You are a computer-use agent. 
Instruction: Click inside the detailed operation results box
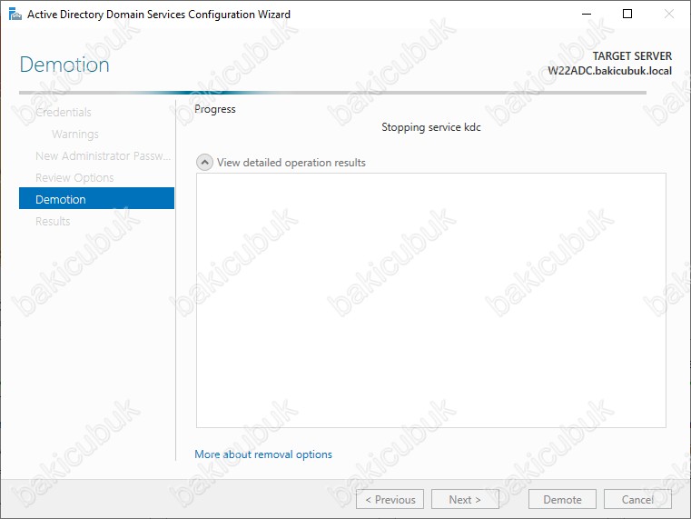(431, 300)
